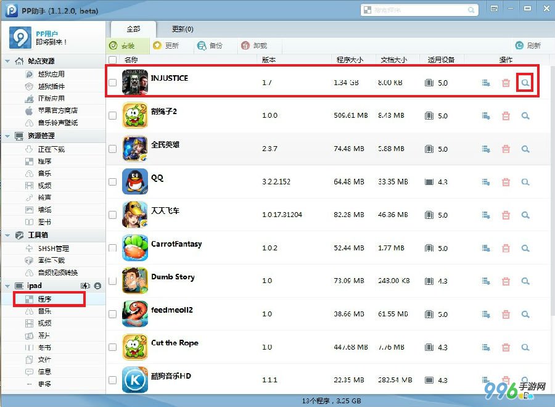Sort by the 程序大小 column header
555x407 pixels.
[350, 60]
